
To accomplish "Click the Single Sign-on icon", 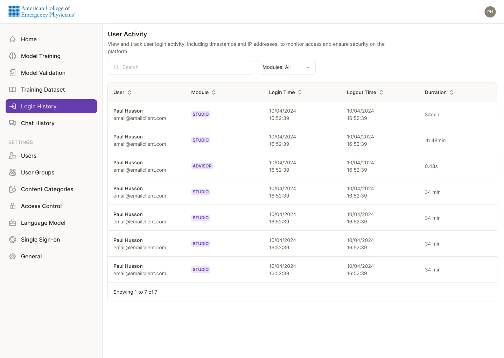I will point(13,239).
